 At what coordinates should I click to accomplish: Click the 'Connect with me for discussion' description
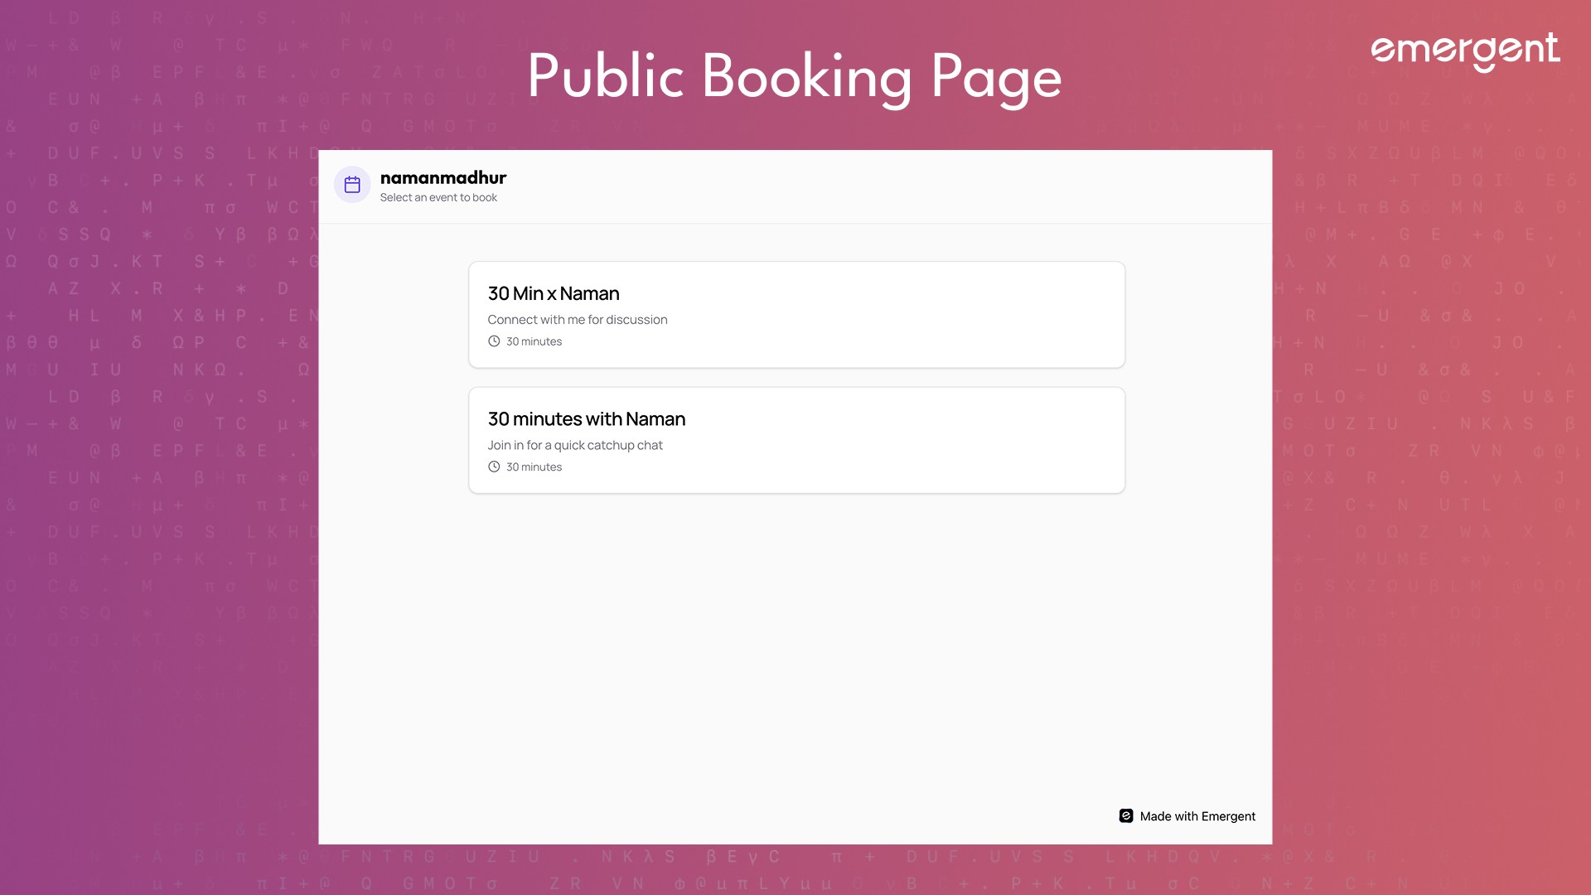click(577, 320)
